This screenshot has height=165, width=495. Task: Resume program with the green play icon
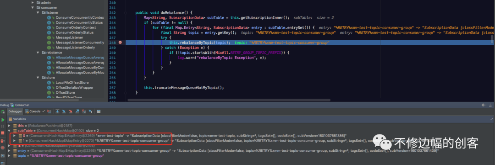pos(3,120)
